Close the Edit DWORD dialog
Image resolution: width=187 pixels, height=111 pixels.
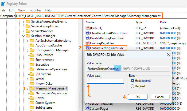click(x=168, y=54)
